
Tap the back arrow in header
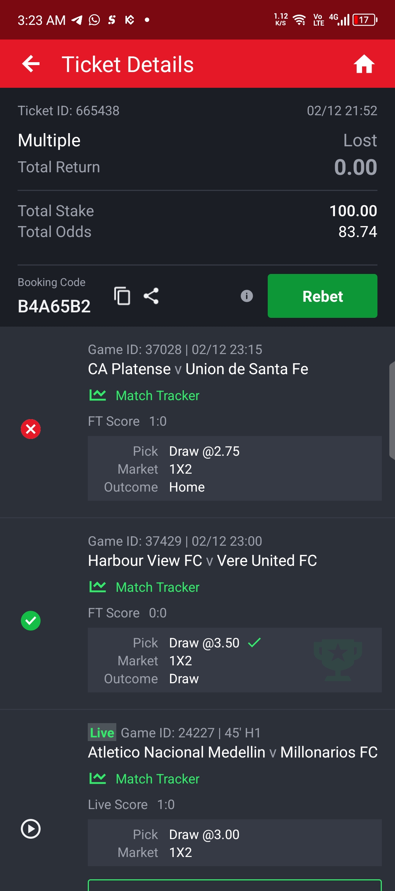pos(31,64)
